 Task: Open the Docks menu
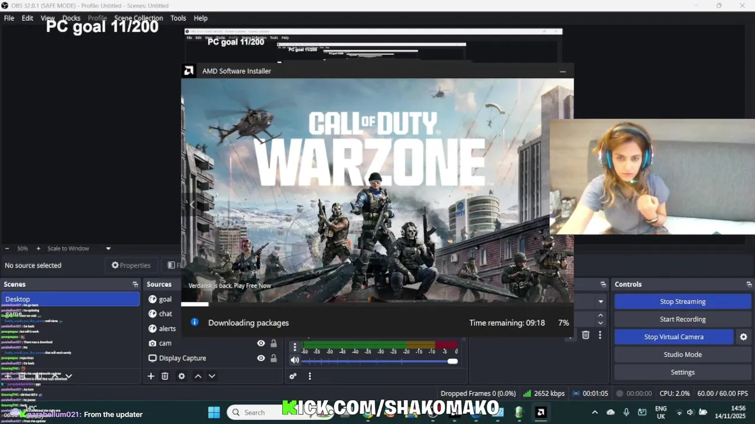point(71,18)
